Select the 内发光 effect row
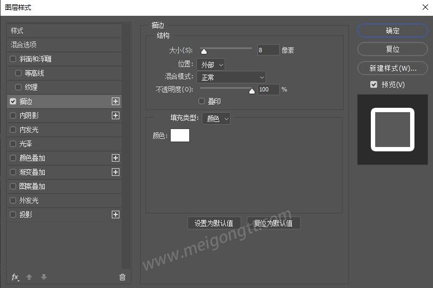 [64, 130]
